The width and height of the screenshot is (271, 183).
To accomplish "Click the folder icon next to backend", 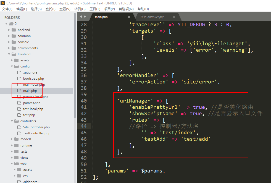I will (14, 30).
